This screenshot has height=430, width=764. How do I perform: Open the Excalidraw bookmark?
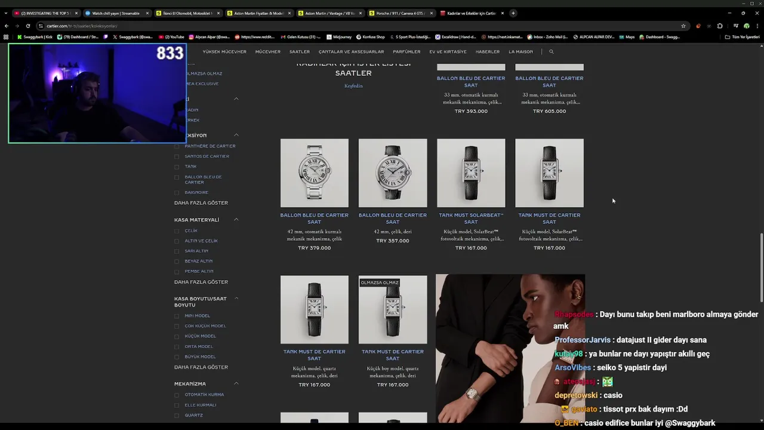coord(456,37)
